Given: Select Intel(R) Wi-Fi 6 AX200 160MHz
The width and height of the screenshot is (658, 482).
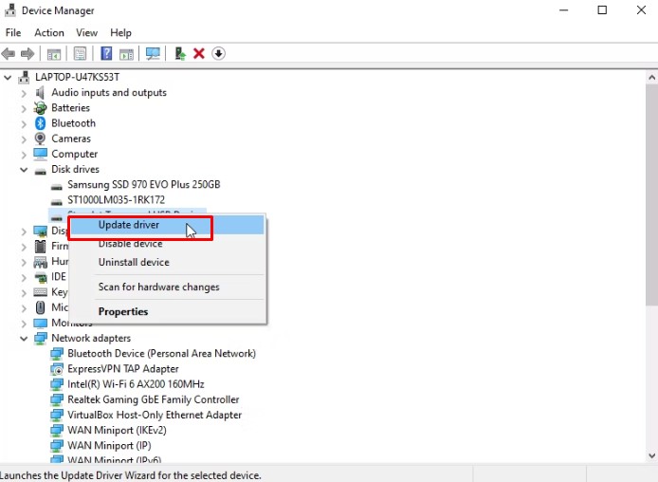Looking at the screenshot, I should (136, 384).
